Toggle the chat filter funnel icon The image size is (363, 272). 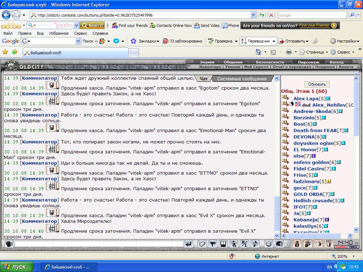(213, 244)
